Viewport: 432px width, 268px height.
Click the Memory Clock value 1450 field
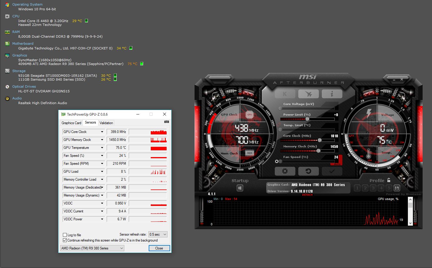(x=334, y=147)
